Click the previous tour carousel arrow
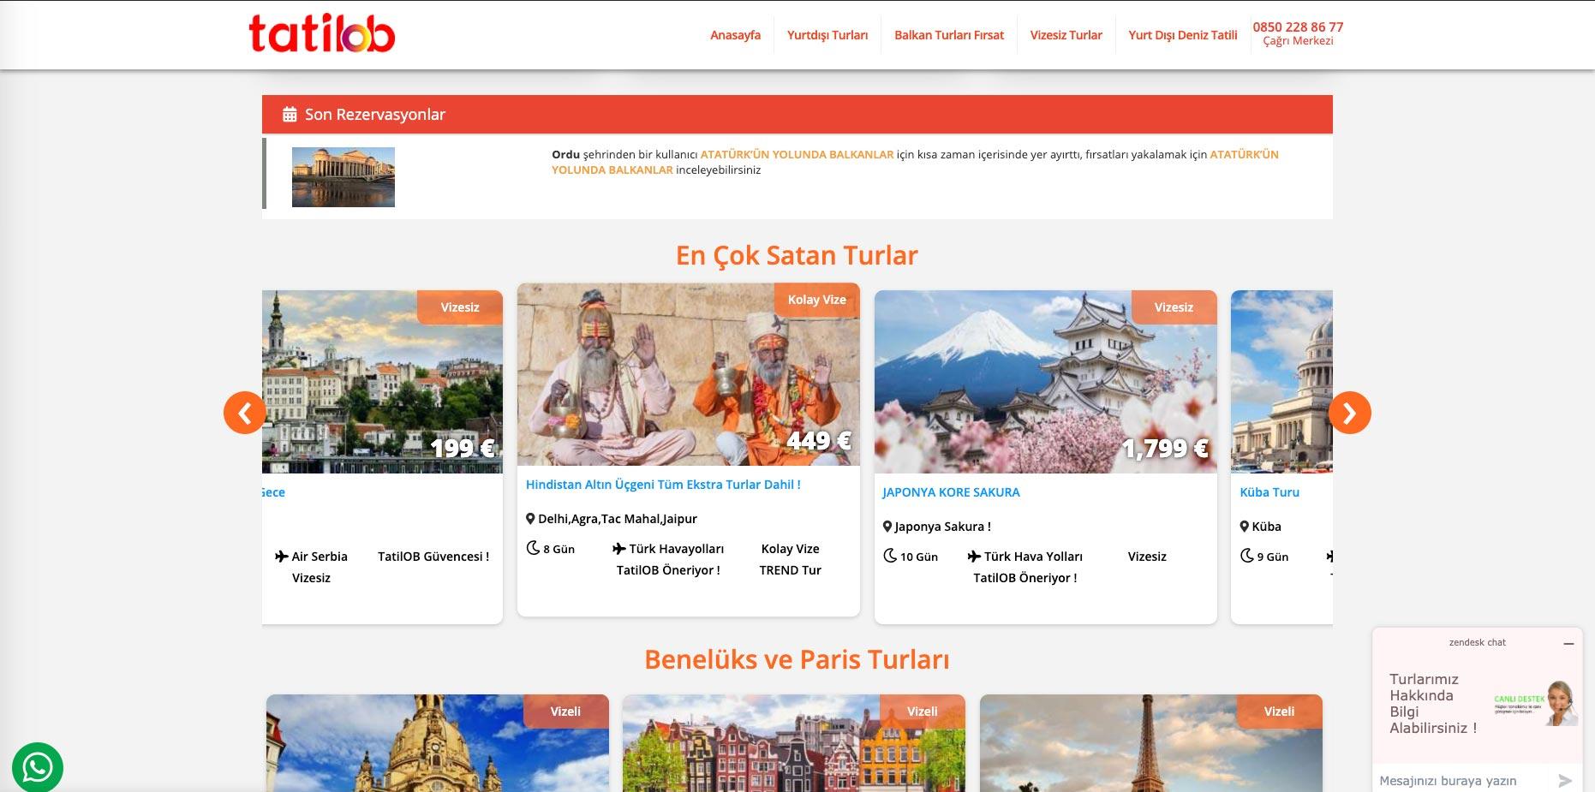Viewport: 1595px width, 792px height. pyautogui.click(x=245, y=413)
